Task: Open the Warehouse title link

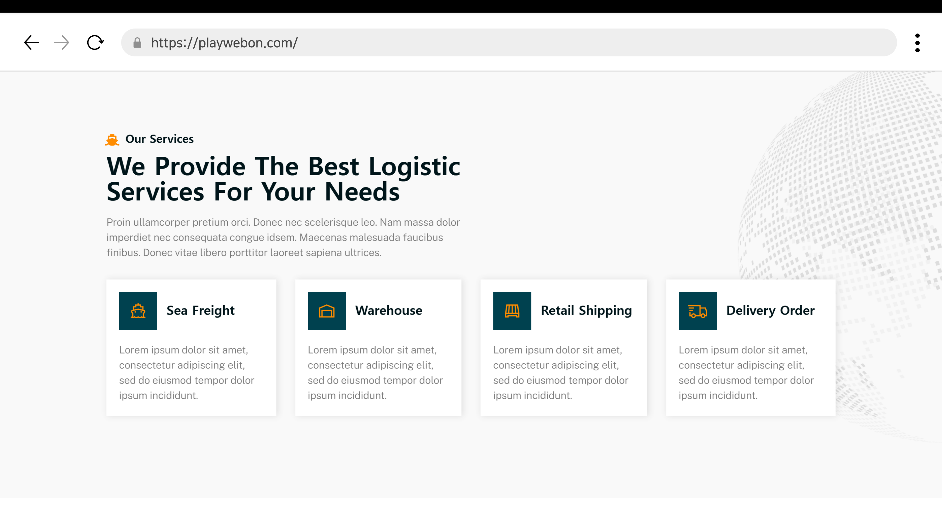Action: [388, 310]
